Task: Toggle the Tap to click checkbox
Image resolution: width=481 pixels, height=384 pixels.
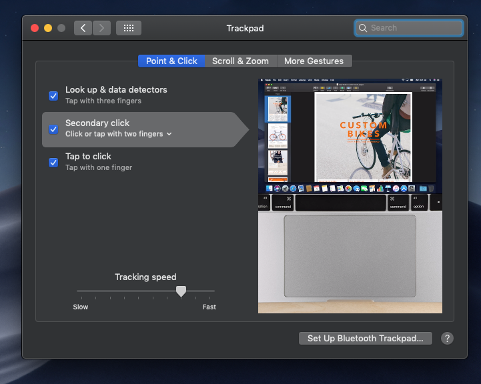Action: click(53, 162)
